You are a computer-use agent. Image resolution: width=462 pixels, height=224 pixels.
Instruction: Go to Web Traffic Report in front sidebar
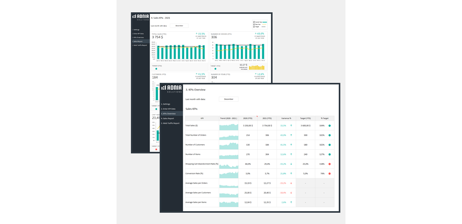[170, 123]
